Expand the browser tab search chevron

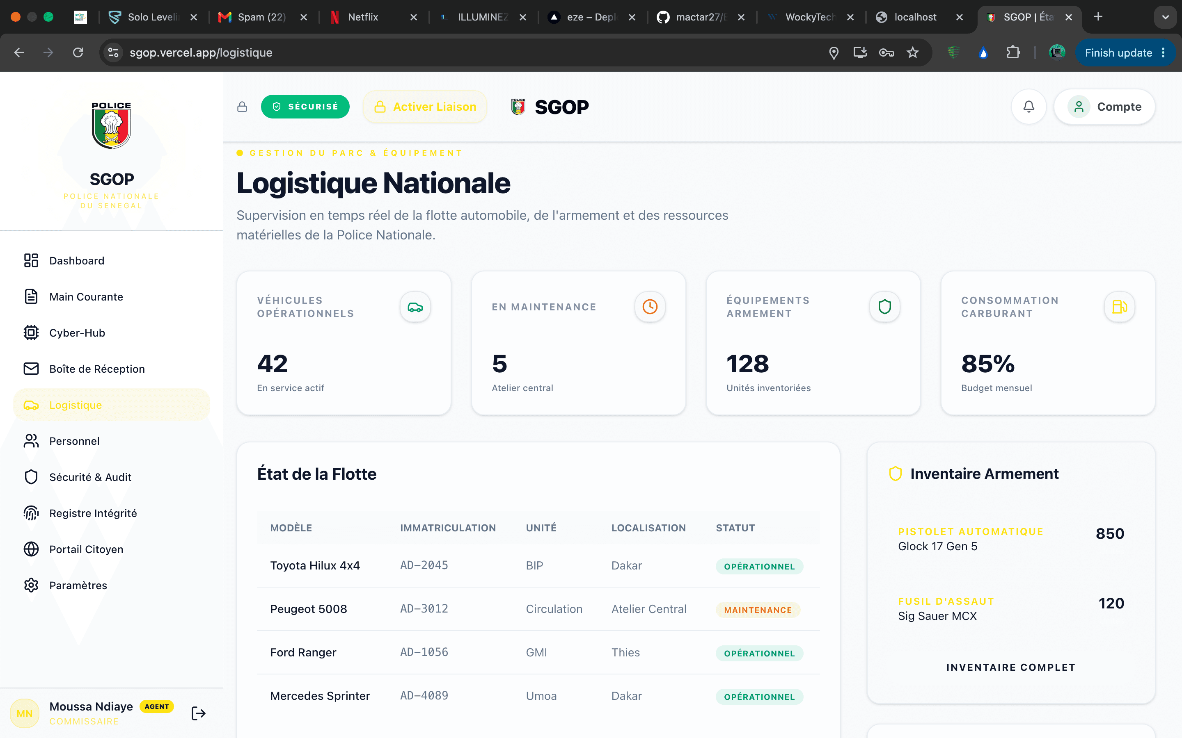click(x=1166, y=17)
